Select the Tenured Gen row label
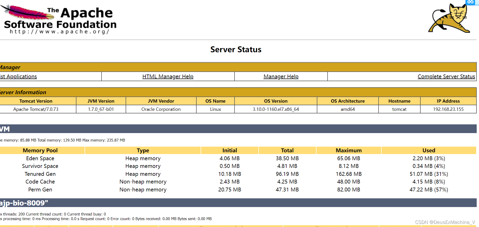 click(40, 174)
